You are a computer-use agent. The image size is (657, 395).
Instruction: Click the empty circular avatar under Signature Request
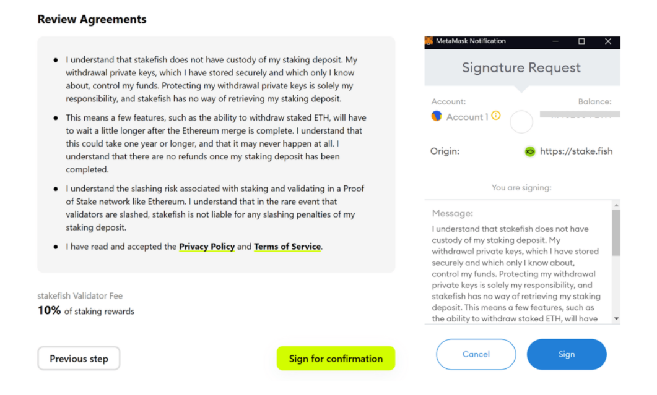(521, 122)
